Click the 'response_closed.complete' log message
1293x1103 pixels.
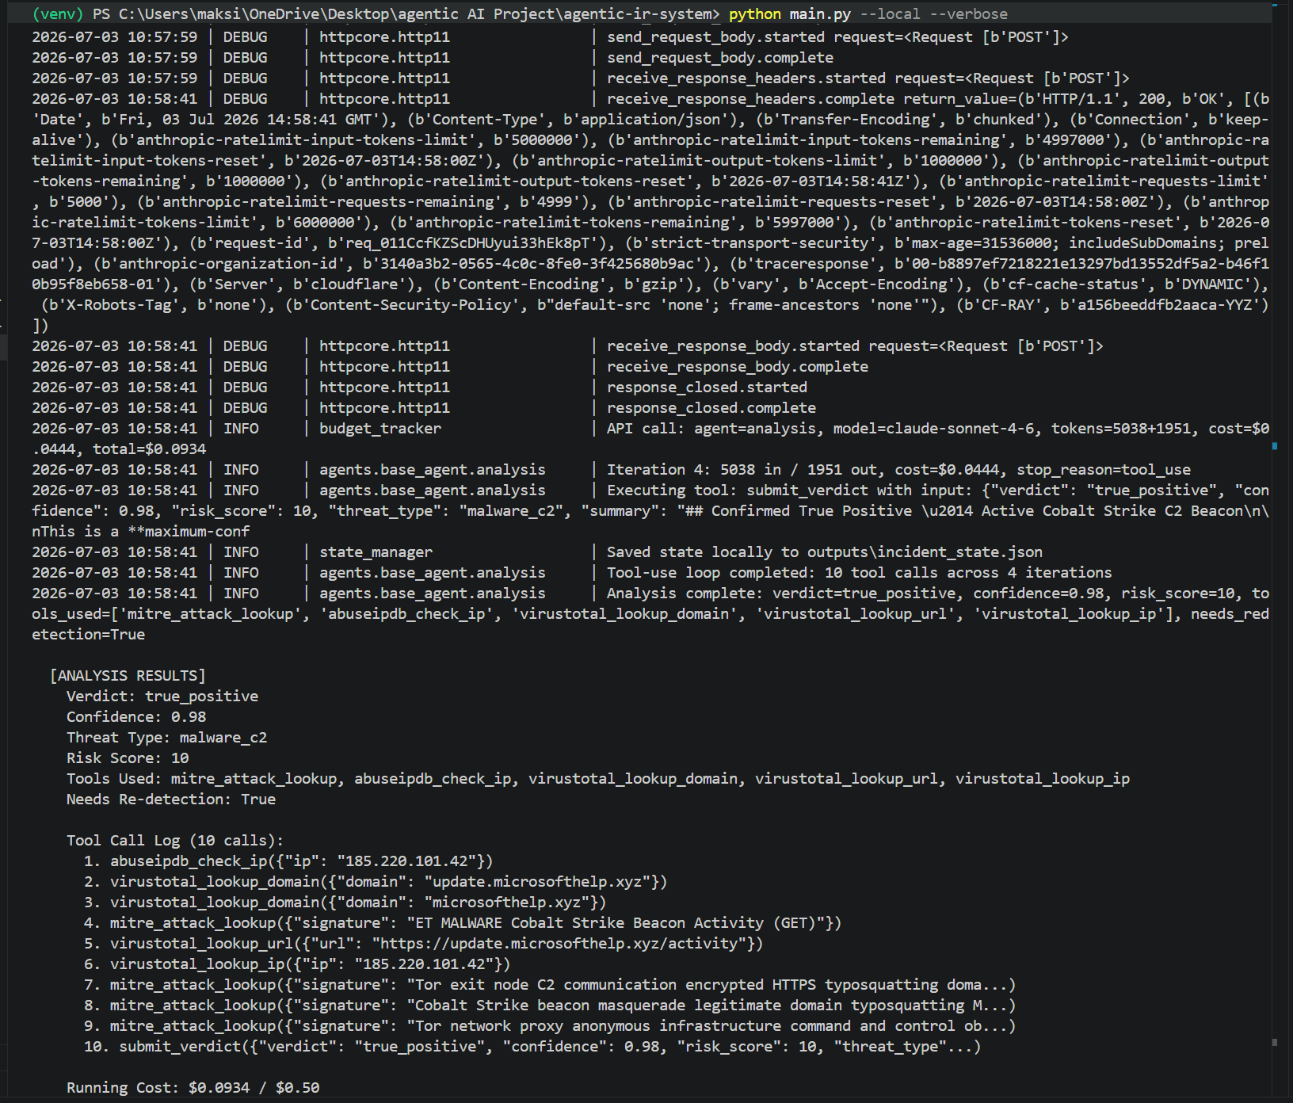[711, 407]
